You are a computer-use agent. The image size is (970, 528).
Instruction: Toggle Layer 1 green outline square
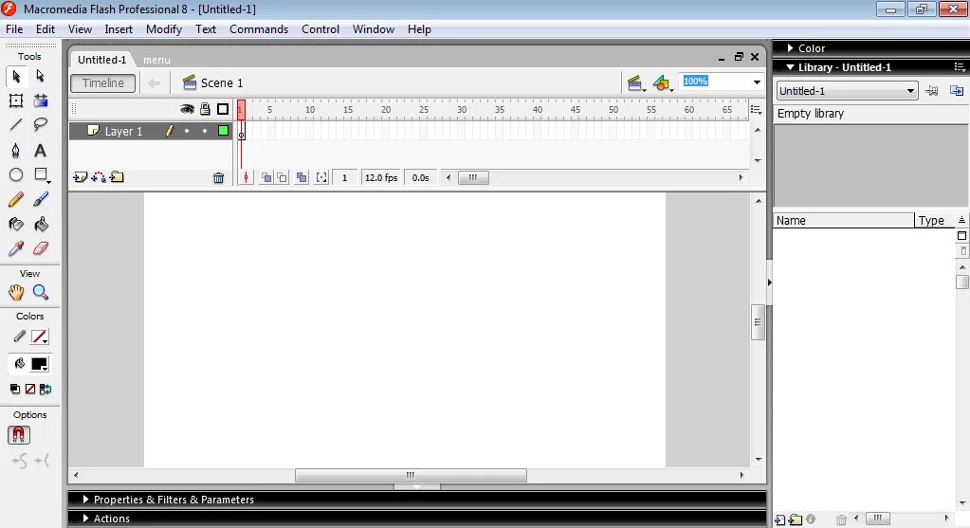click(x=224, y=131)
